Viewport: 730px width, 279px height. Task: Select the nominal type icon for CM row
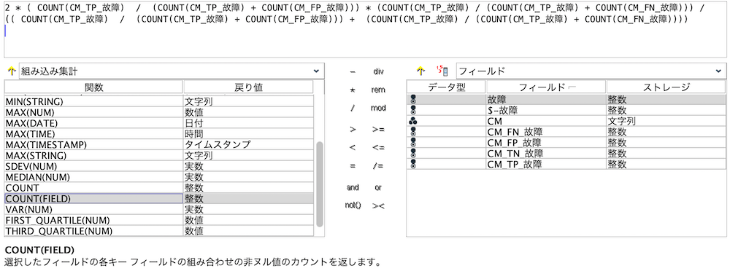(x=413, y=121)
